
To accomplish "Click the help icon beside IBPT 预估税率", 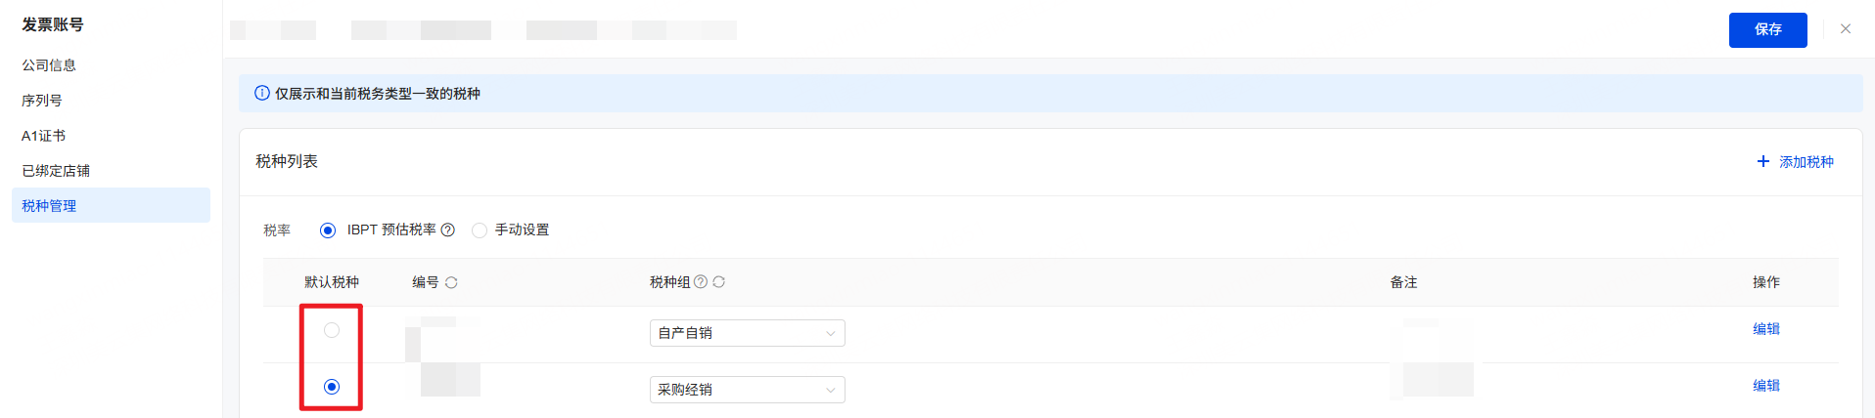I will click(448, 230).
